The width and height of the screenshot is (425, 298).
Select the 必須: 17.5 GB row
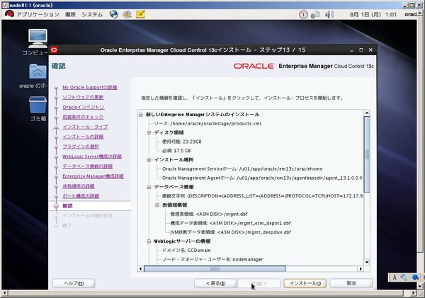pos(176,151)
